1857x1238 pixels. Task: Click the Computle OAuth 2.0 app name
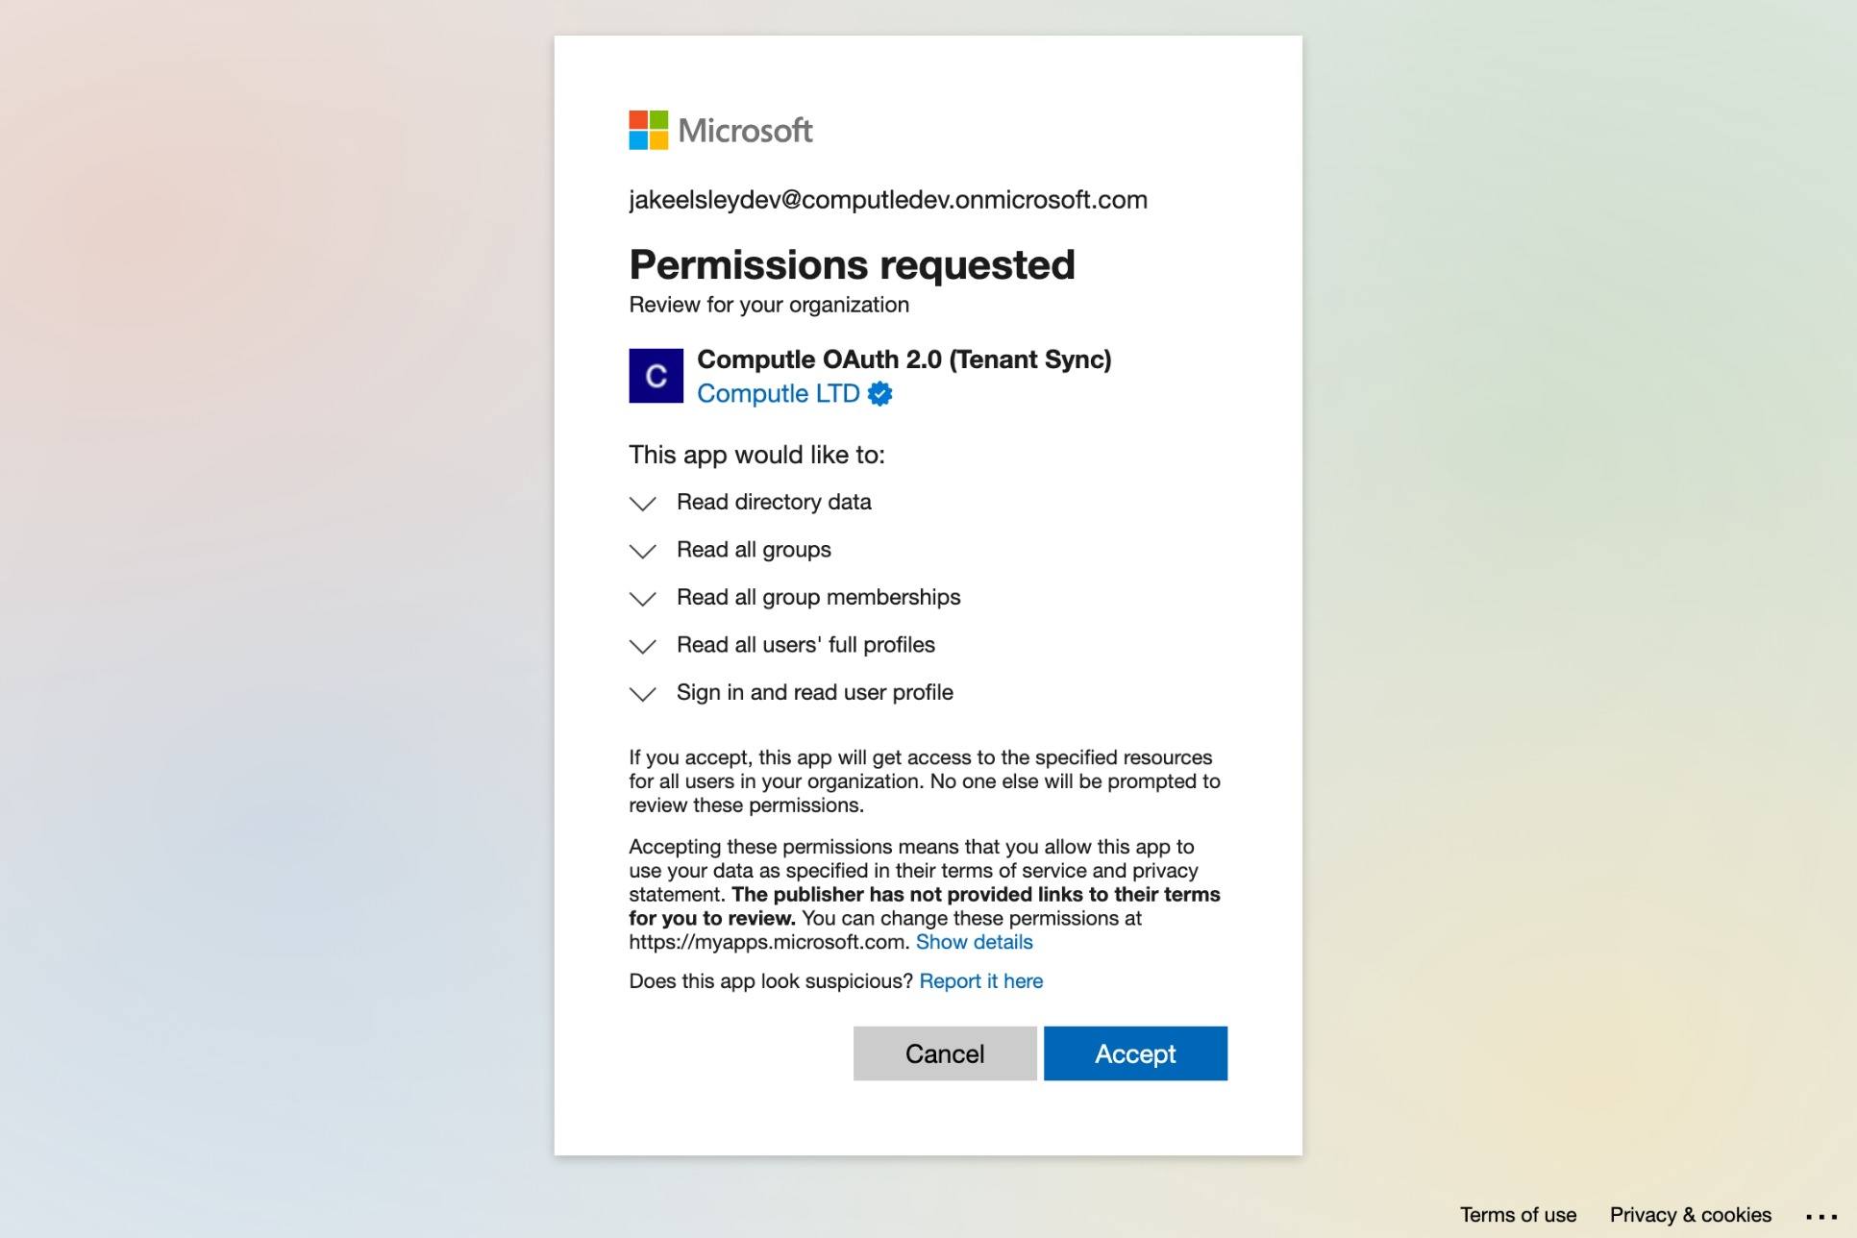click(x=904, y=359)
